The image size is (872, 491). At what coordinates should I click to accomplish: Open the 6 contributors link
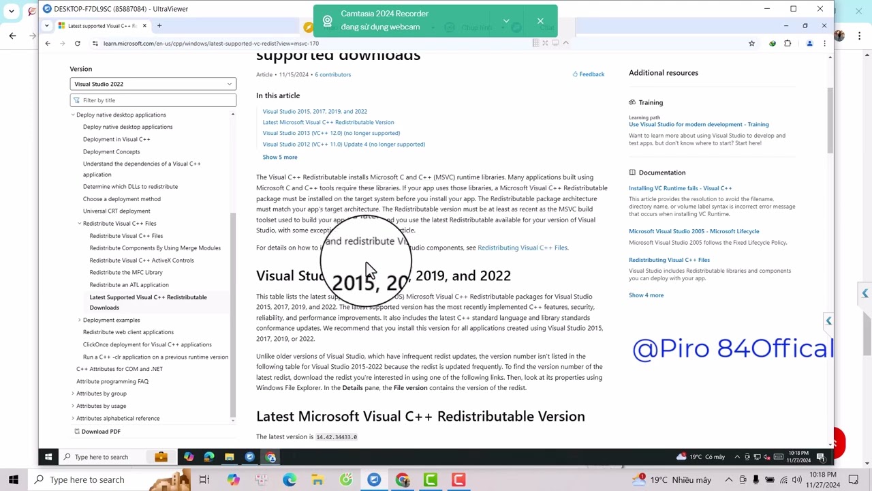pyautogui.click(x=332, y=74)
